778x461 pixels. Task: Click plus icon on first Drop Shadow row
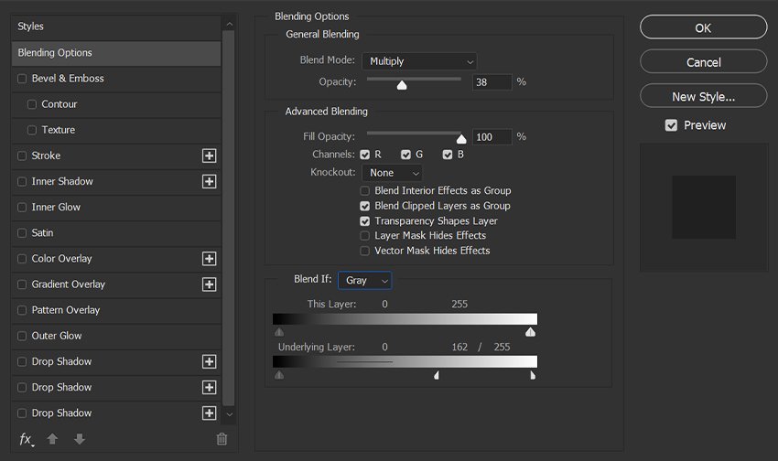(209, 362)
